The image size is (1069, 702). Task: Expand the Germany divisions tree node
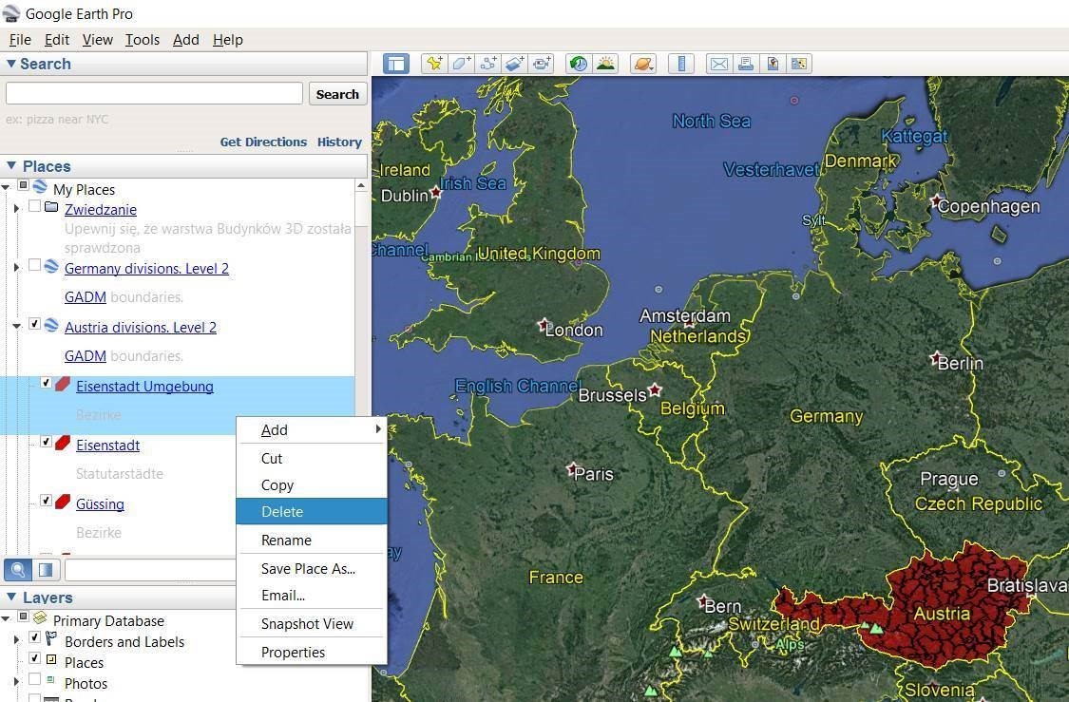(x=16, y=268)
